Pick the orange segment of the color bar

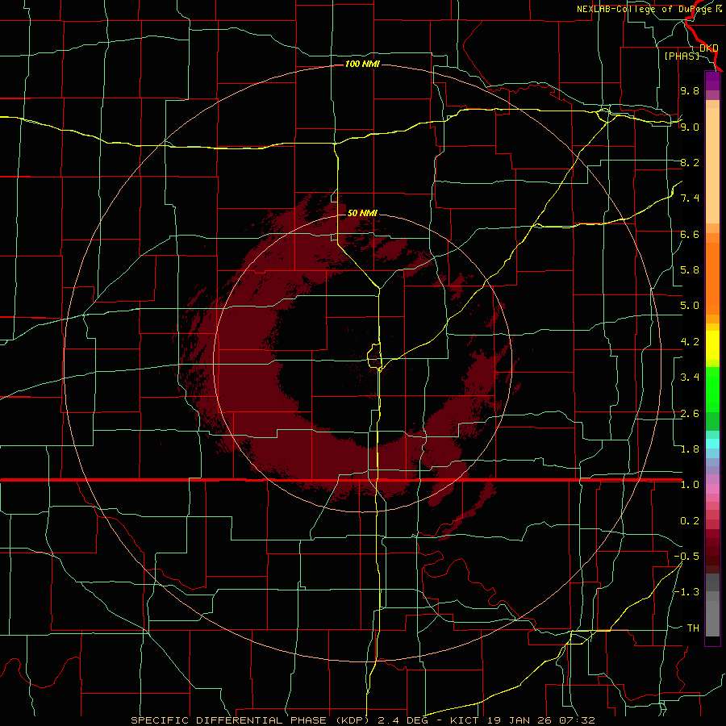tap(712, 279)
